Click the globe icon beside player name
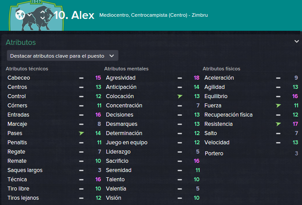This screenshot has width=302, height=205. (20, 15)
